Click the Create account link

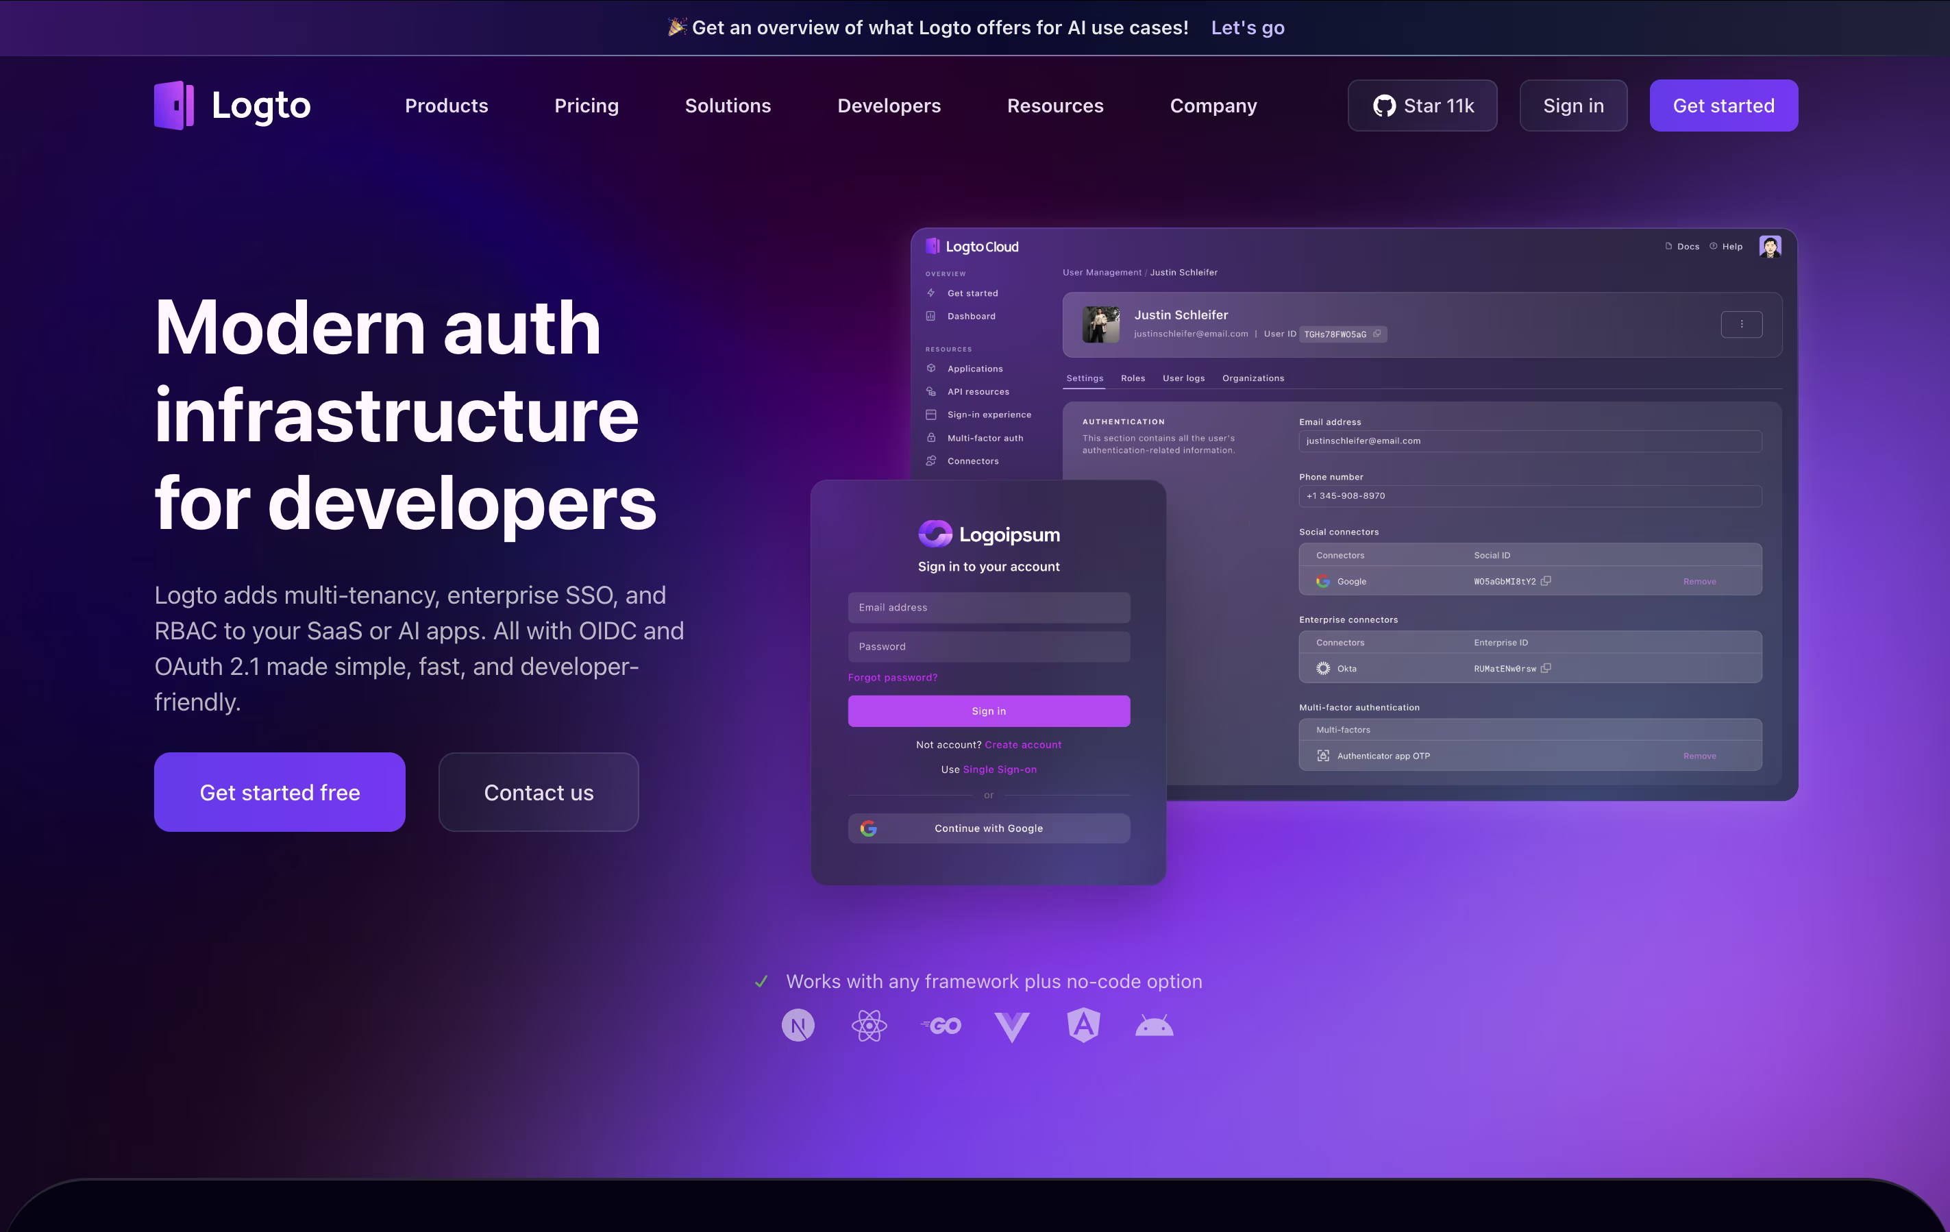point(1023,744)
